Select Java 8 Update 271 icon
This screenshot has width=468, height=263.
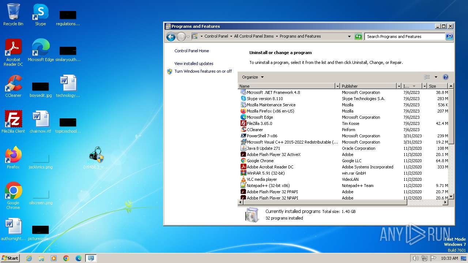[244, 148]
